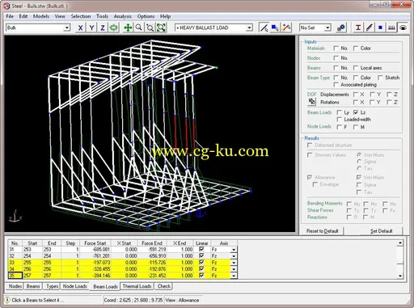Check the Associated plating option
The image size is (414, 308).
coord(336,85)
